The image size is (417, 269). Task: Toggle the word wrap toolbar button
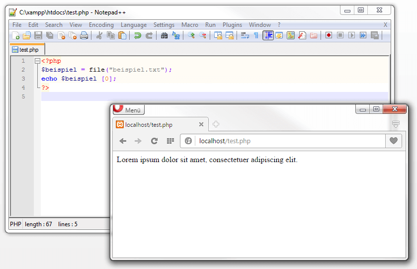[245, 35]
